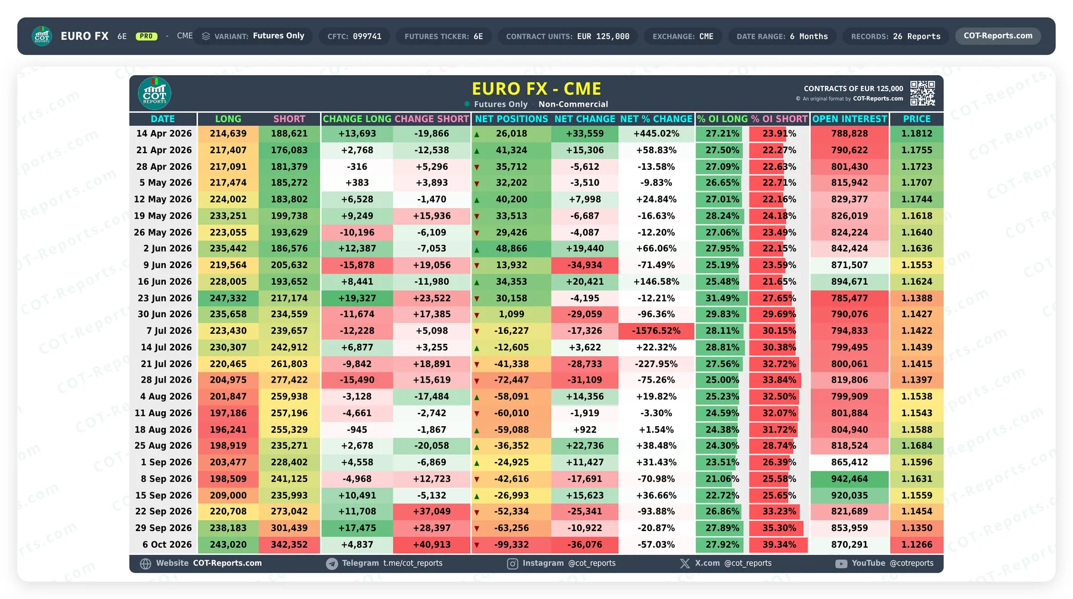
Task: Open @cot_reports Instagram link
Action: coord(592,563)
